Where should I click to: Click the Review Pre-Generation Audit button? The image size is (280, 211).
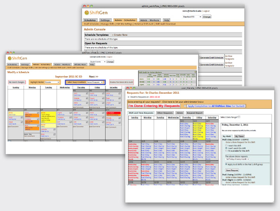coord(122,82)
